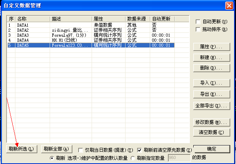Click 横向统计序列 in the DATA3 row
This screenshot has width=236, height=164.
108,35
